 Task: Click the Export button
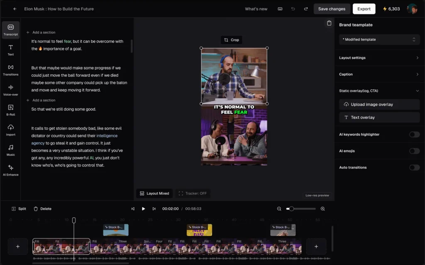point(364,9)
